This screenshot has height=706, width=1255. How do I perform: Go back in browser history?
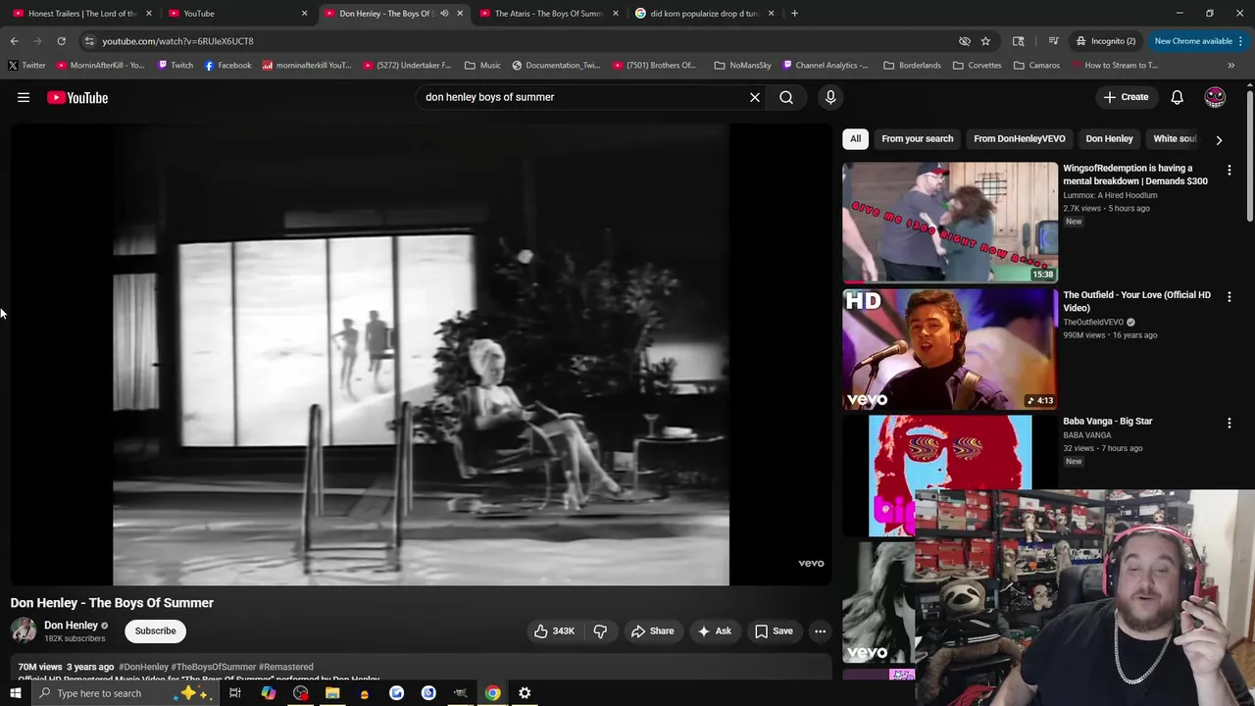(14, 41)
